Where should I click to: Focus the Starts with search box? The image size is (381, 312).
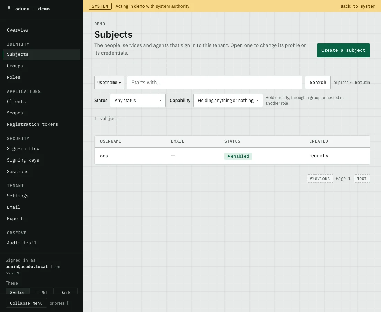click(214, 83)
